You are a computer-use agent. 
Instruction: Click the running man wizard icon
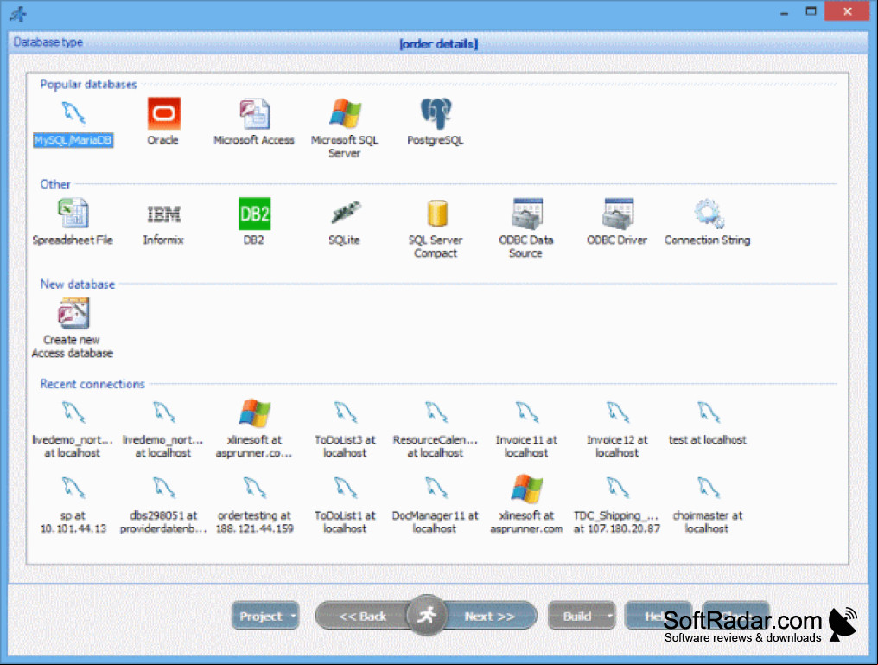pos(427,615)
